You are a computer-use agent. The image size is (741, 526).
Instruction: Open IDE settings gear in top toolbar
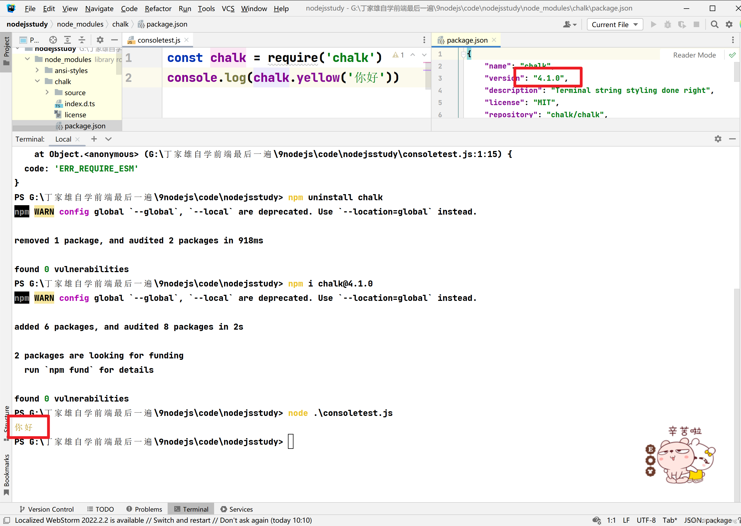729,25
